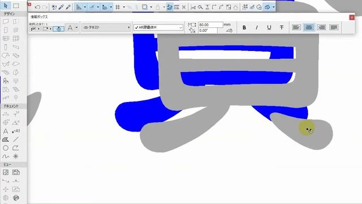Select the Dimension tool
This screenshot has height=204, width=362.
click(x=6, y=114)
